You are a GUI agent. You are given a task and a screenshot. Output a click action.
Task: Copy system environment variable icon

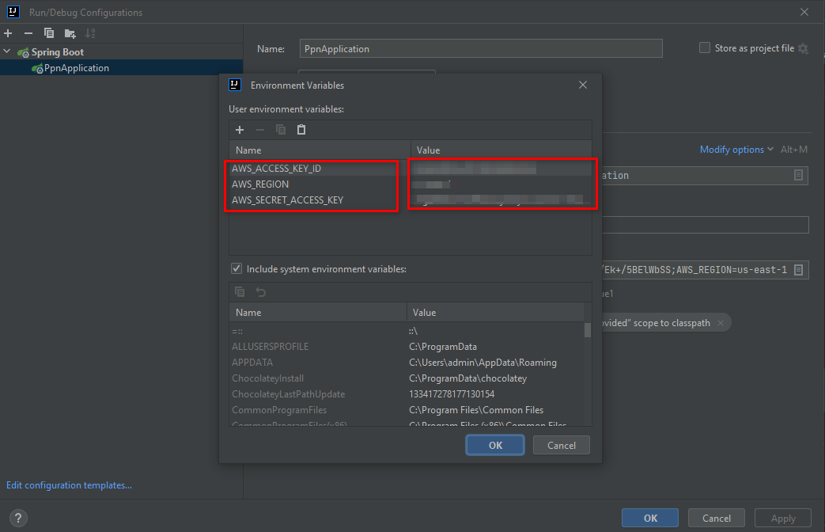click(240, 292)
